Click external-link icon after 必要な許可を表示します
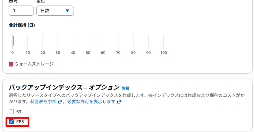This screenshot has height=132, width=254. coord(119,102)
